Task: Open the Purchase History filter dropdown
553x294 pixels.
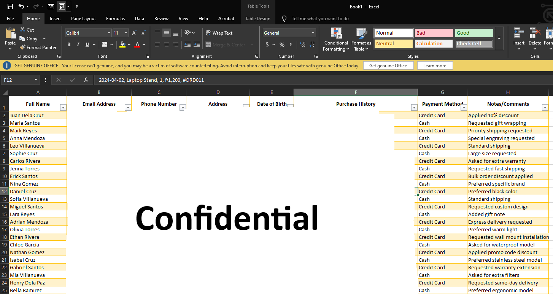Action: coord(415,107)
